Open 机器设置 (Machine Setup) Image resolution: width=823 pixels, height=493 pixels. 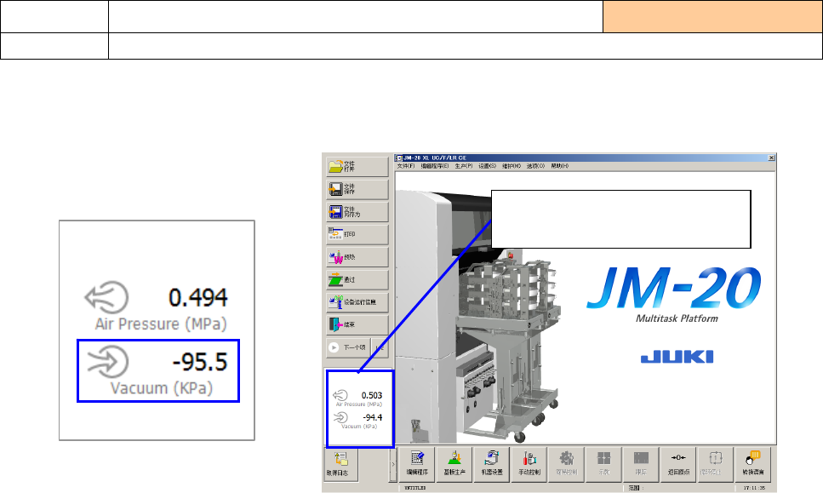492,464
